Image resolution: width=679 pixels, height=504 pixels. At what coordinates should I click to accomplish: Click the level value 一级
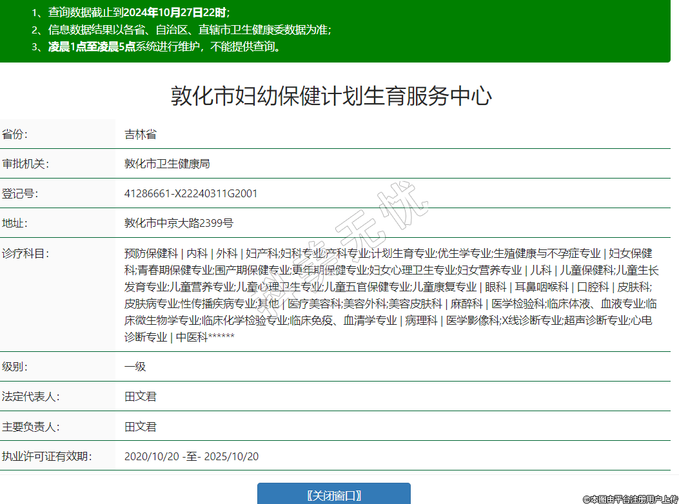pyautogui.click(x=135, y=367)
